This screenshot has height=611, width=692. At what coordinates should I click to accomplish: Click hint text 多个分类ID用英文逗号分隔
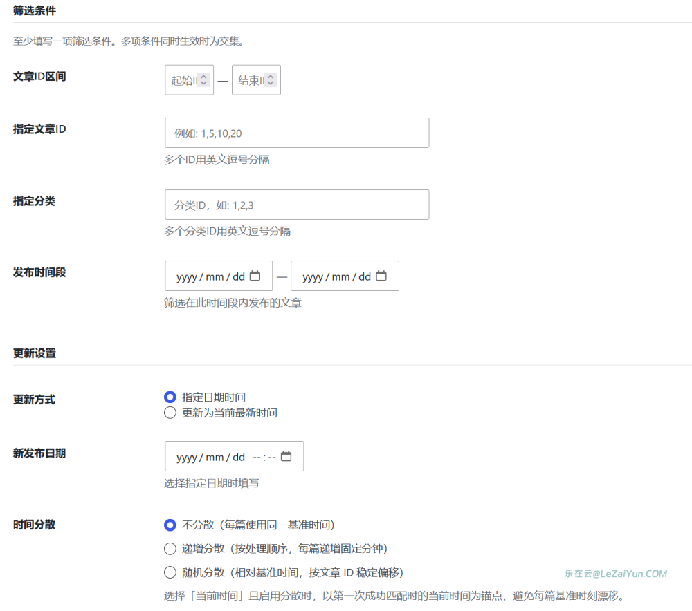(x=227, y=231)
